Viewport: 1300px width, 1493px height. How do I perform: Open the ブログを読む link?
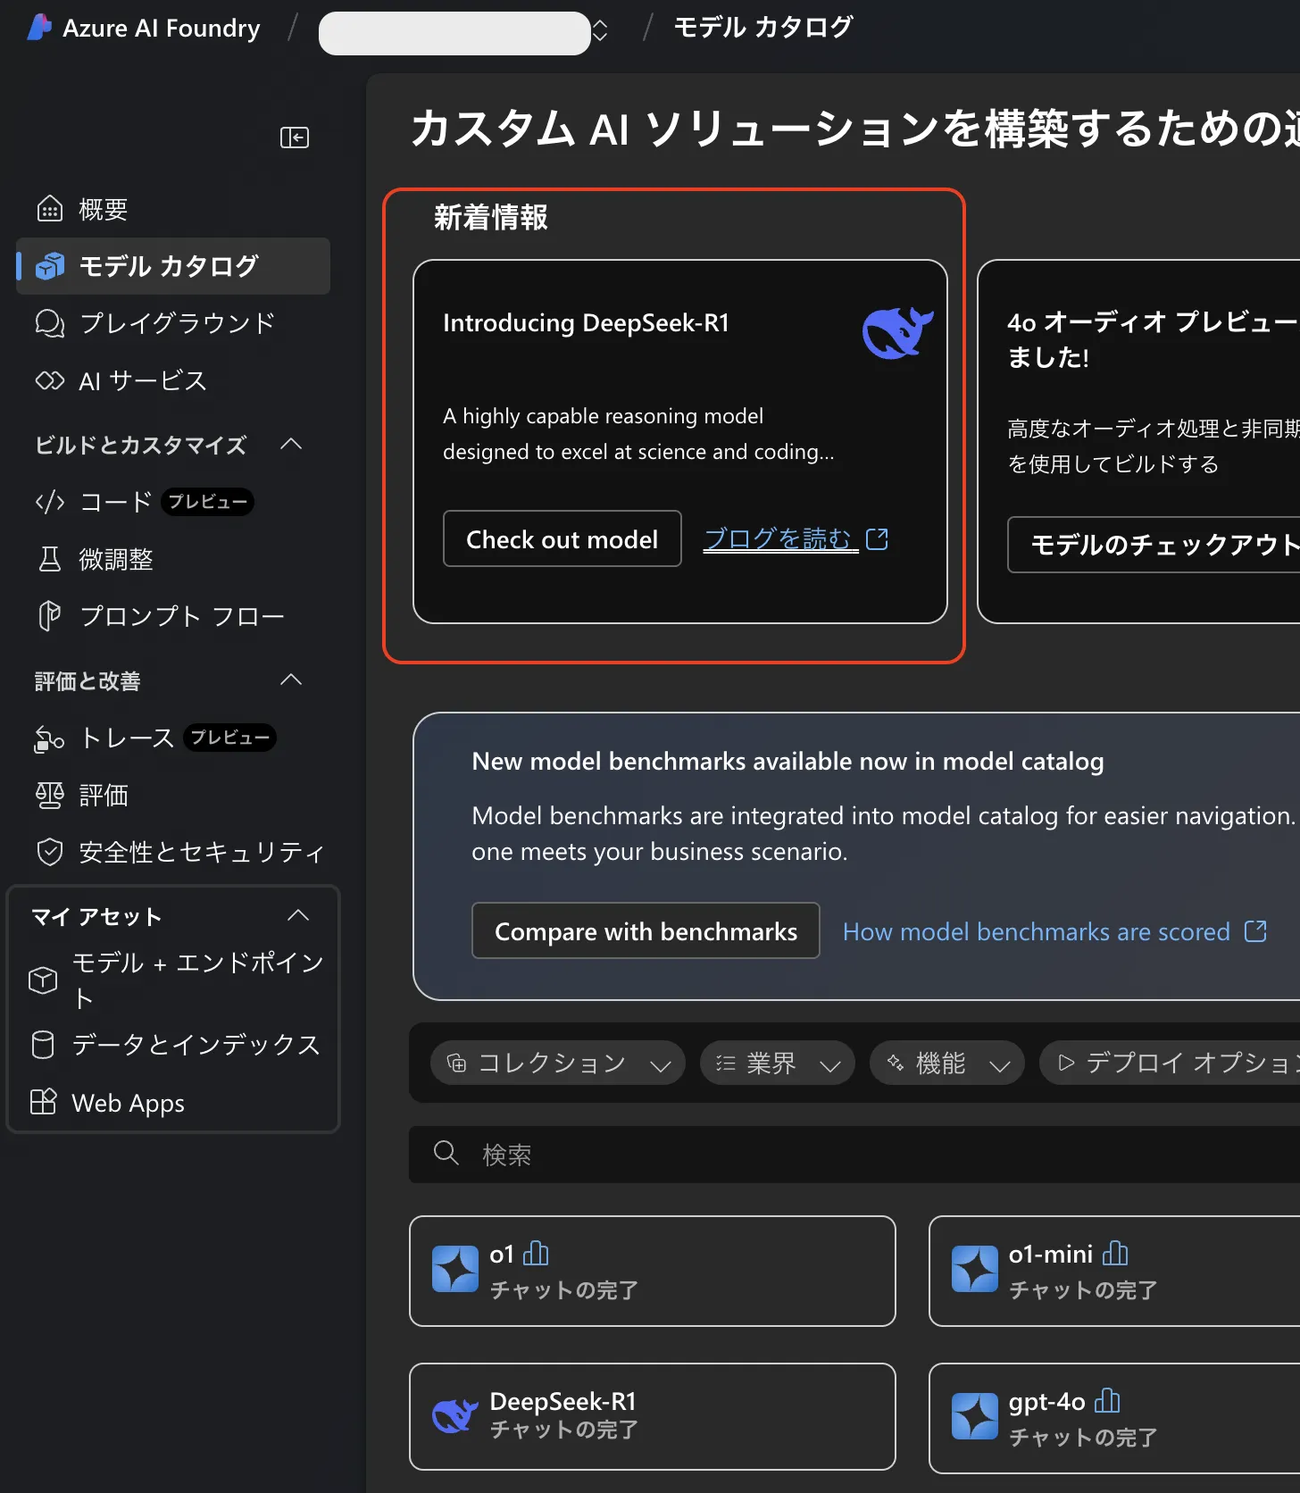coord(779,538)
